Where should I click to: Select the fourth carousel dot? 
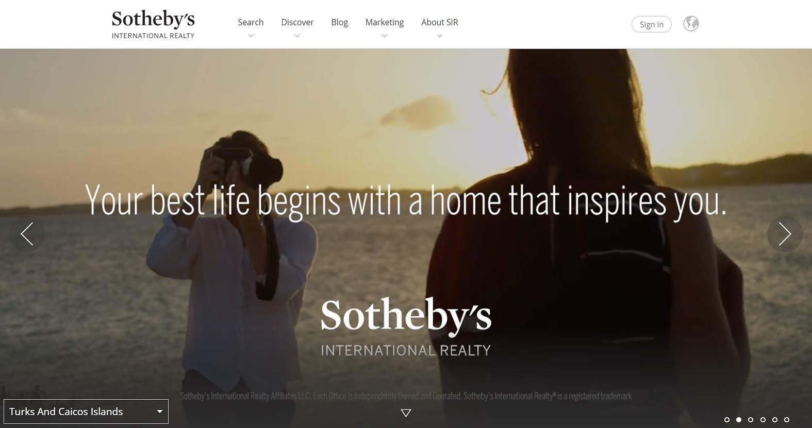[x=763, y=420]
